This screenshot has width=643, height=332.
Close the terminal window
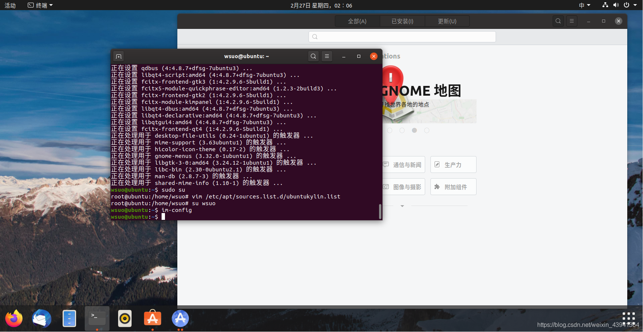click(x=374, y=56)
